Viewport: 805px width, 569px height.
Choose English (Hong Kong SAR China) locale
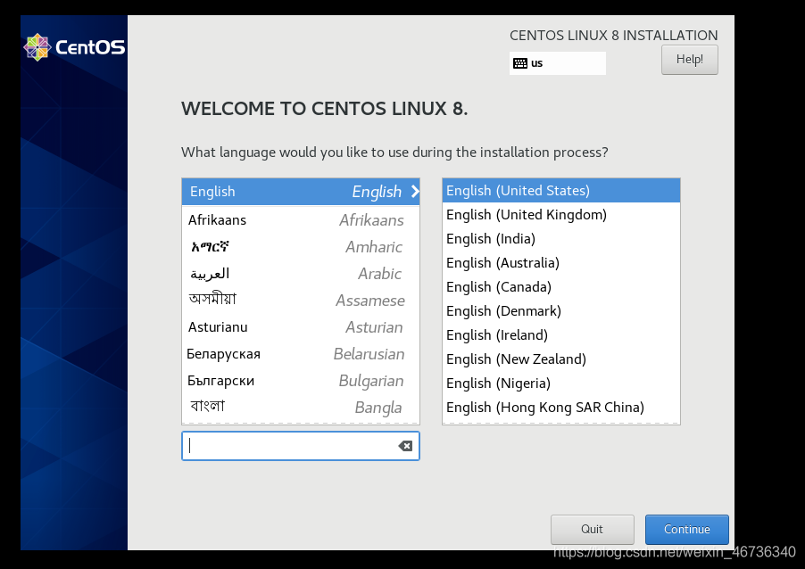tap(561, 408)
